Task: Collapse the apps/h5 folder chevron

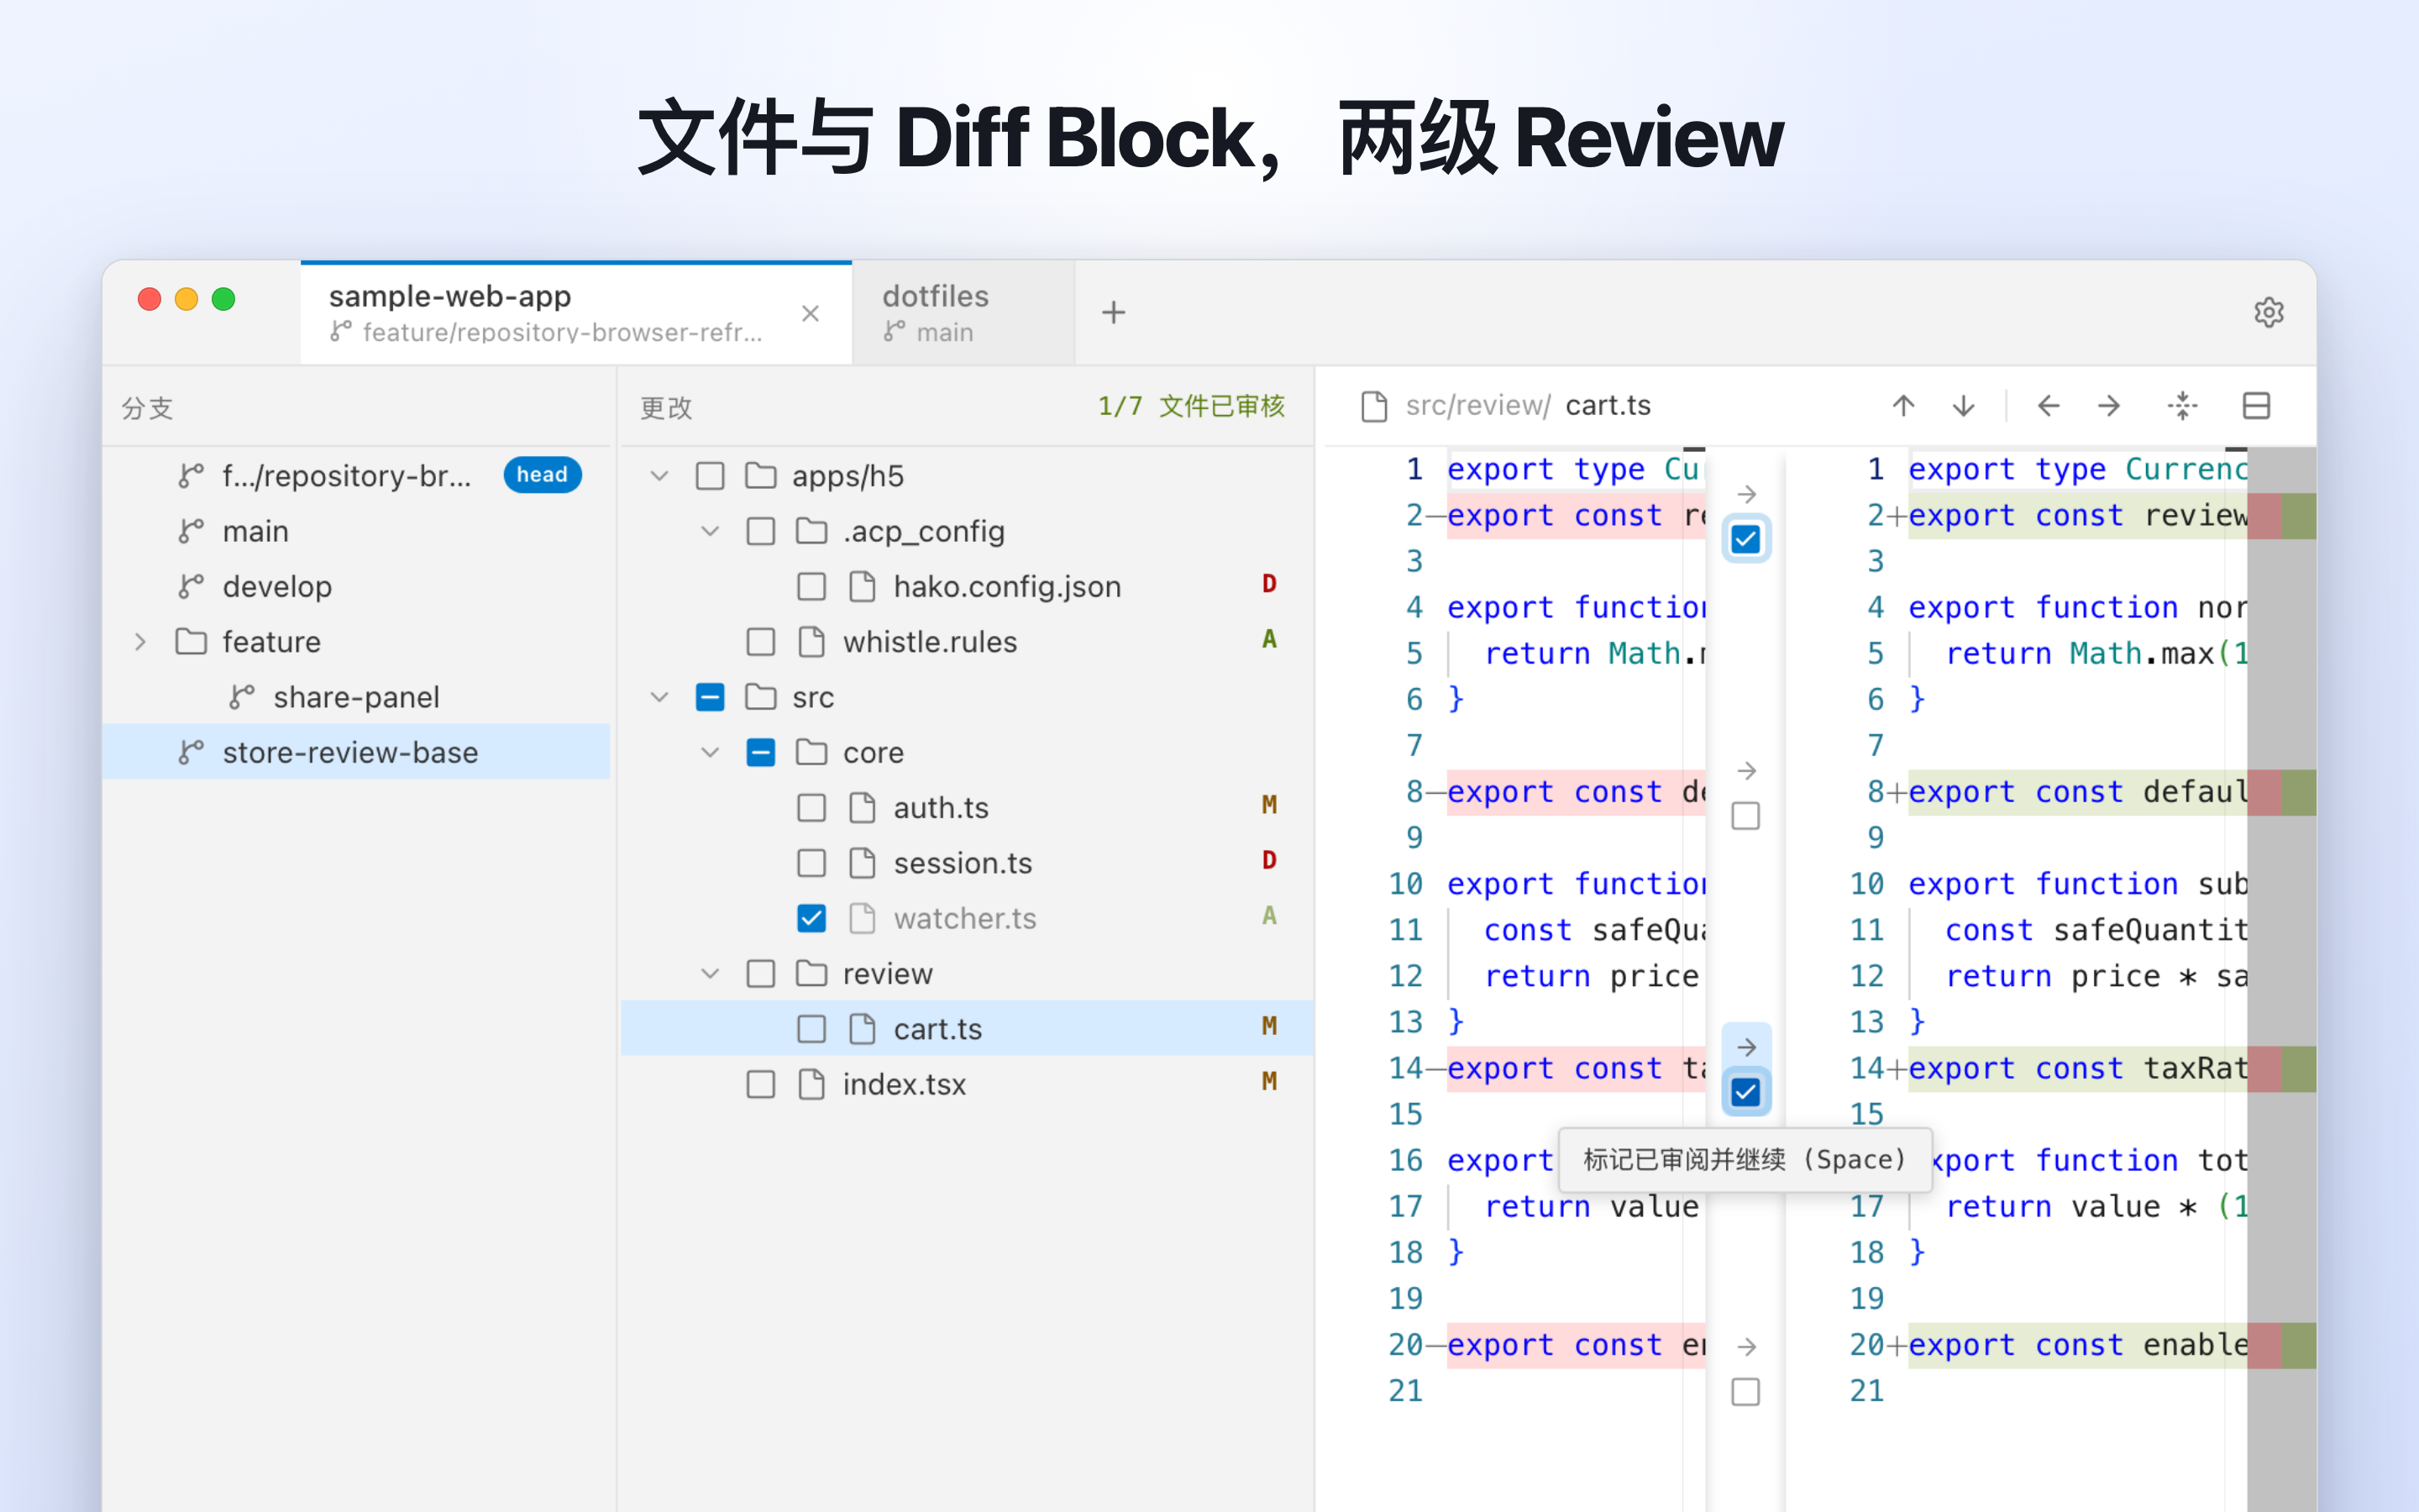Action: [659, 476]
